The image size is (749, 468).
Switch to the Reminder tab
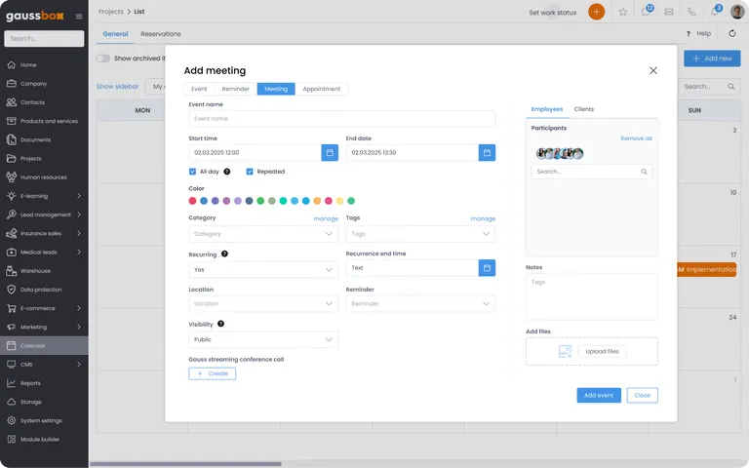[x=235, y=89]
